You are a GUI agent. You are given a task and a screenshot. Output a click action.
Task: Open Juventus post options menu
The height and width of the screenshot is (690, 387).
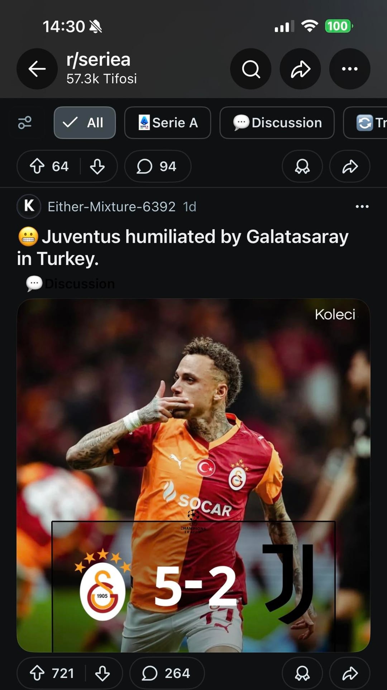(x=362, y=207)
